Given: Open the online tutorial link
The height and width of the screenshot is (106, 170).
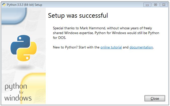Looking at the screenshot, I should (x=111, y=47).
